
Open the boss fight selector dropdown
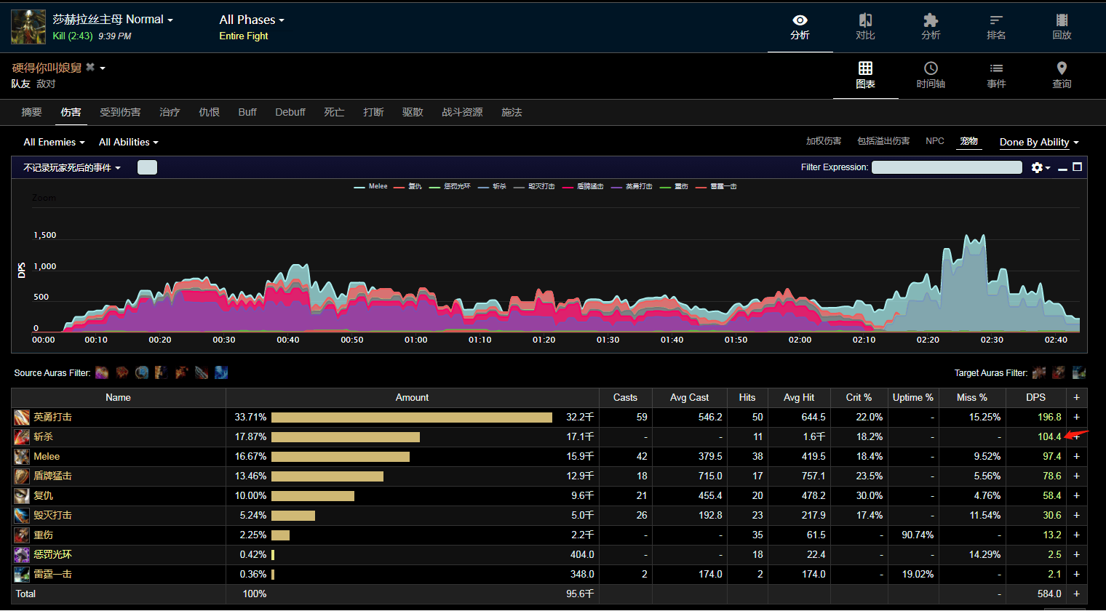(113, 20)
